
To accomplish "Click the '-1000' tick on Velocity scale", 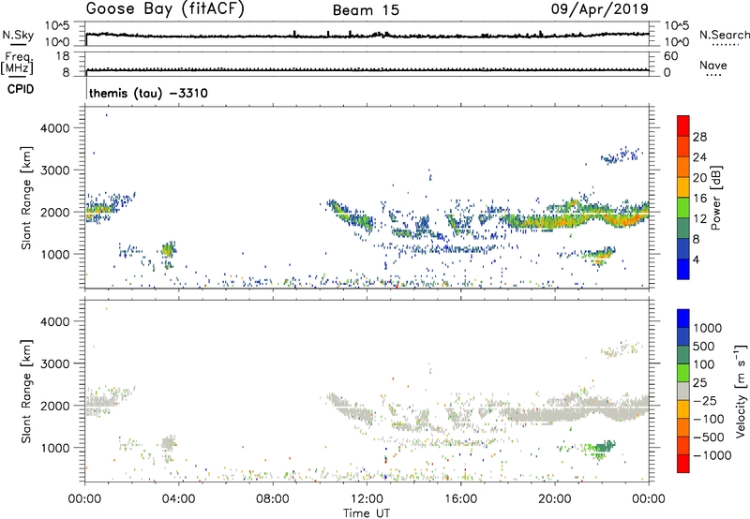I will pyautogui.click(x=712, y=455).
